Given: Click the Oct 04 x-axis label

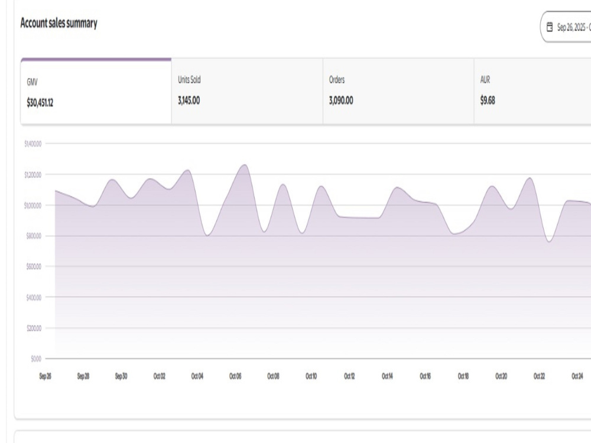Looking at the screenshot, I should (197, 376).
